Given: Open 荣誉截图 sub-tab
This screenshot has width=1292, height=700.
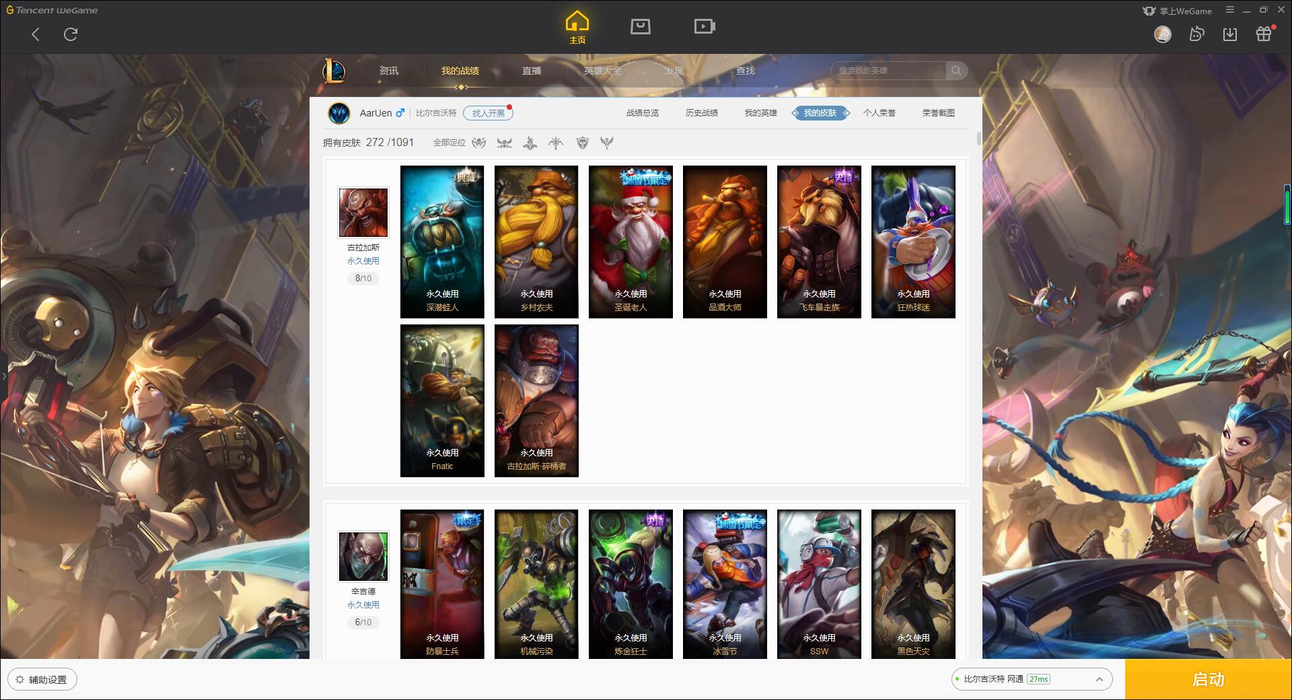Looking at the screenshot, I should pyautogui.click(x=939, y=113).
